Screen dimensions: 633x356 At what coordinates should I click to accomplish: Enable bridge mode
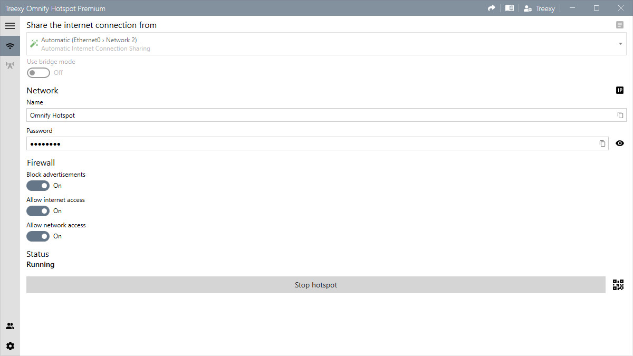point(38,72)
